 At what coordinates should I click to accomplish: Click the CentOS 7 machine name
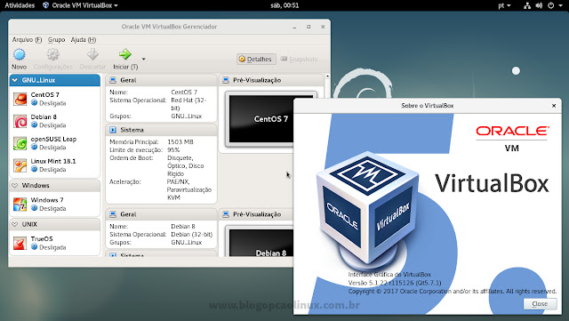45,95
